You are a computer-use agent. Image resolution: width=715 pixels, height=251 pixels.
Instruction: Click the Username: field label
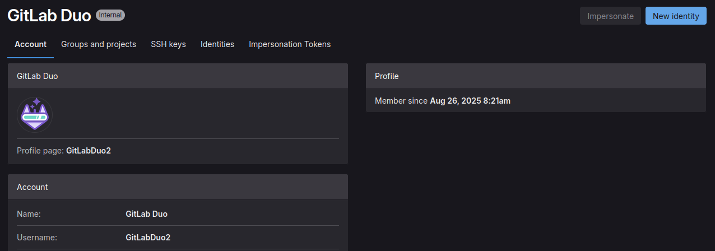click(37, 238)
